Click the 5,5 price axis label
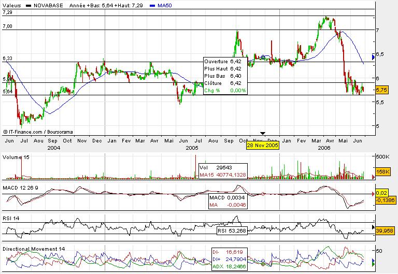This screenshot has height=274, width=398. pyautogui.click(x=380, y=102)
